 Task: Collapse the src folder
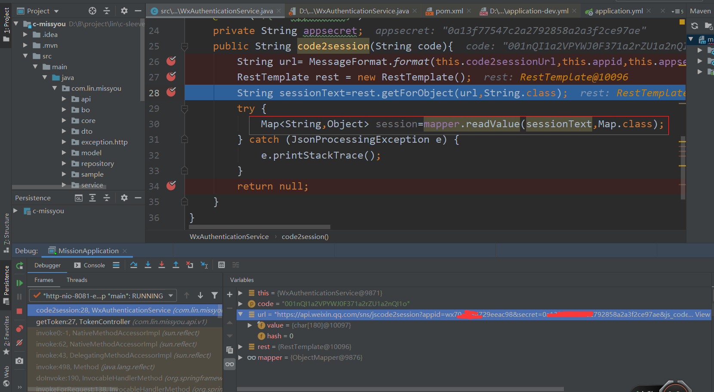coord(25,56)
